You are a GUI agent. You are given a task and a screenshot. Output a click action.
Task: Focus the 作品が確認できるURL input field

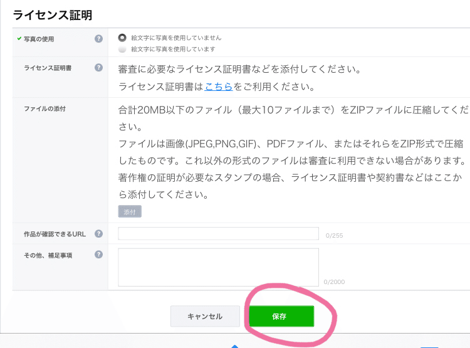[x=218, y=233]
